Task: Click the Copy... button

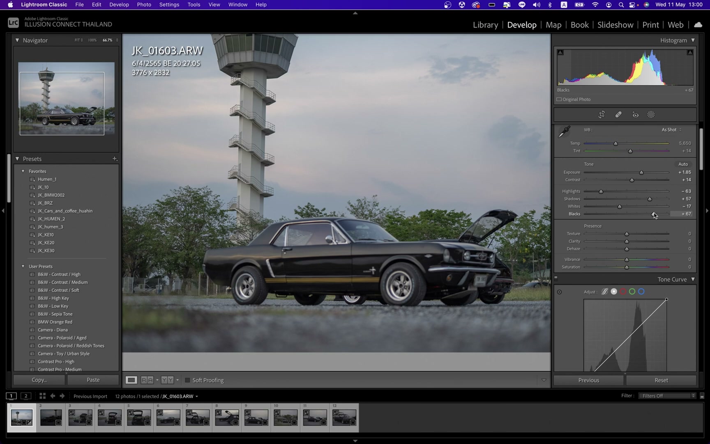Action: pyautogui.click(x=39, y=380)
